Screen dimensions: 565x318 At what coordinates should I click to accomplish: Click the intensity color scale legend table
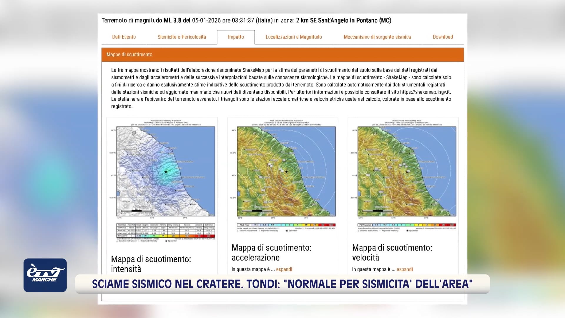tap(166, 231)
